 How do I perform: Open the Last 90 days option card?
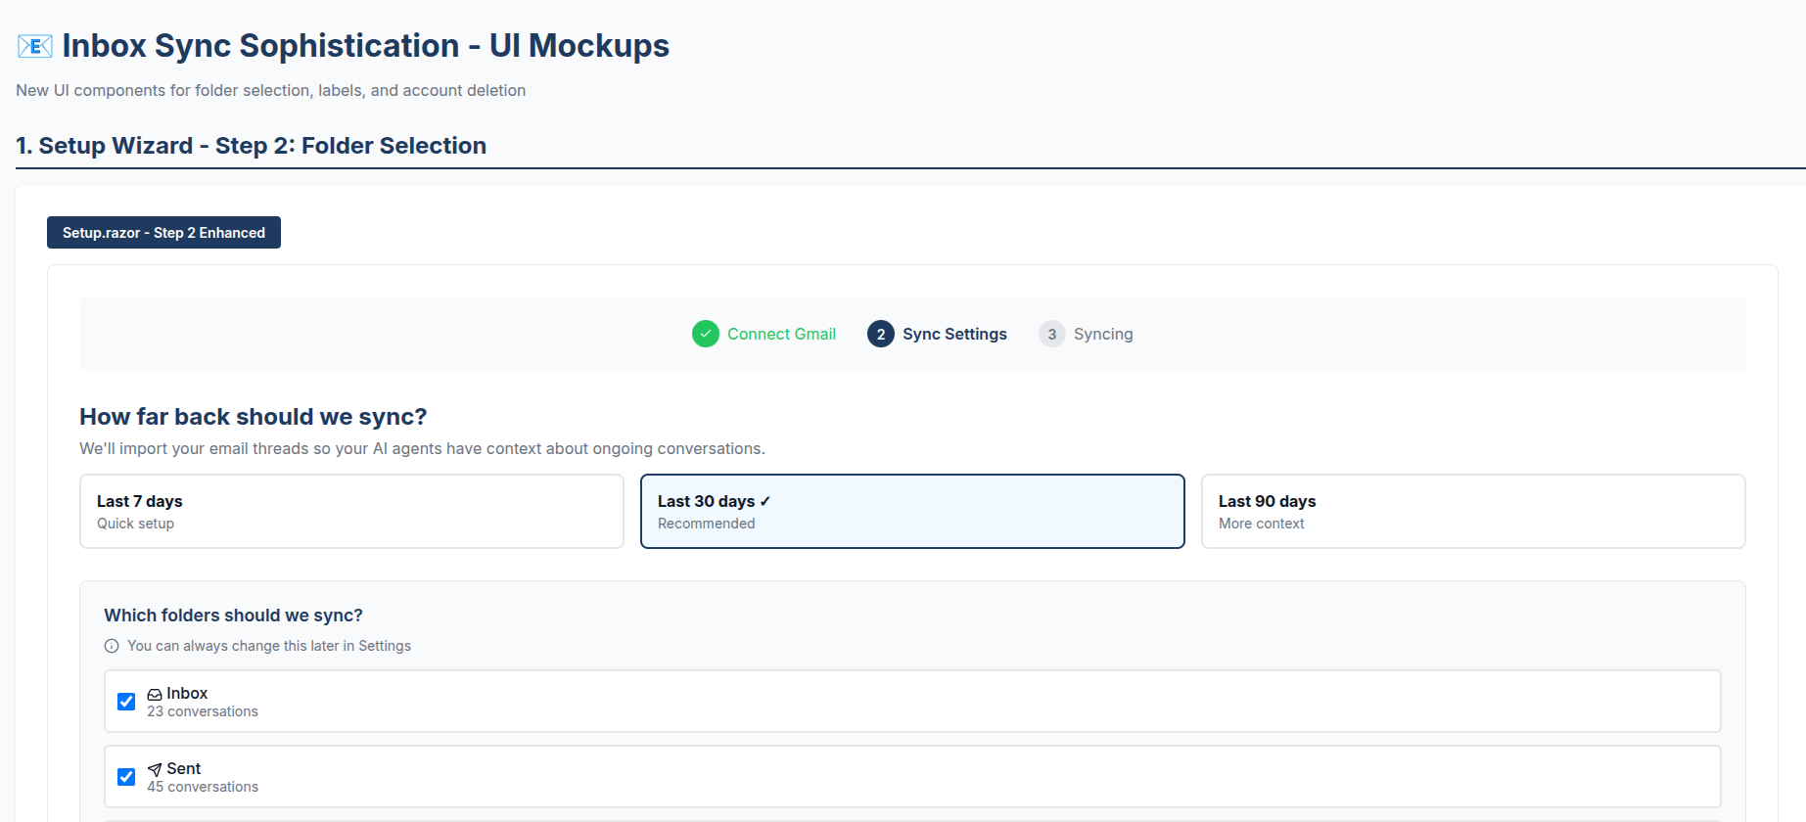click(1472, 511)
